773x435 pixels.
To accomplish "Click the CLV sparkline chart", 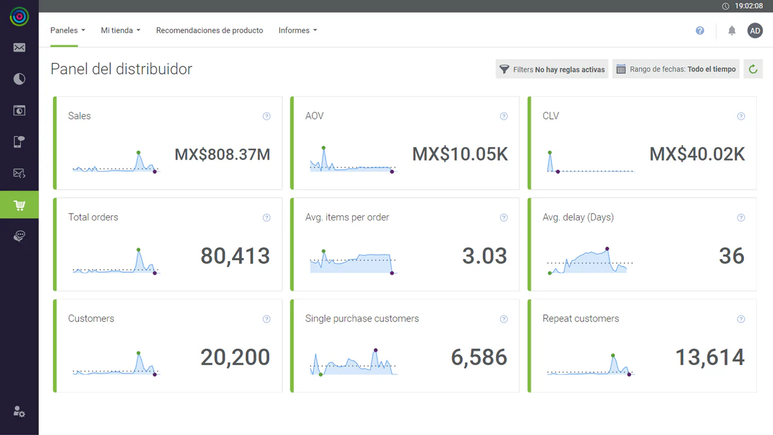I will click(590, 162).
